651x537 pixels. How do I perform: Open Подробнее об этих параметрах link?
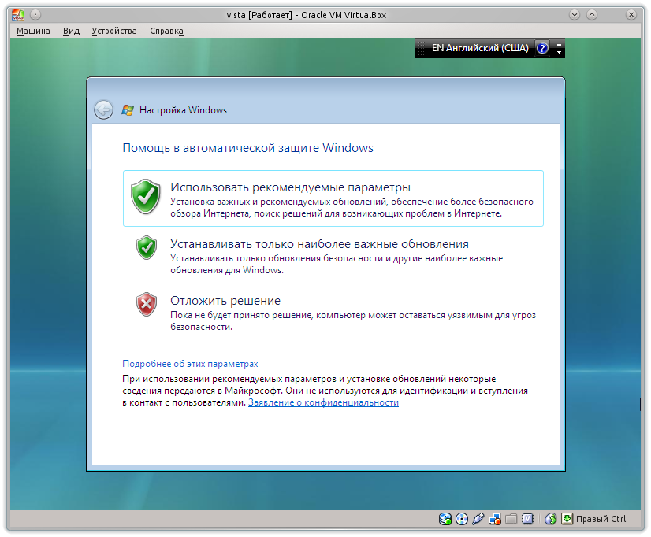pos(189,363)
